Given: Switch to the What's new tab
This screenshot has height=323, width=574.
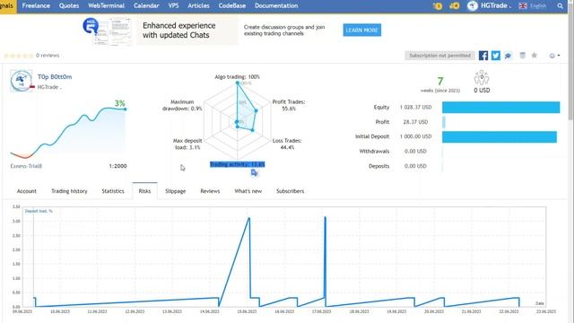Looking at the screenshot, I should point(248,191).
